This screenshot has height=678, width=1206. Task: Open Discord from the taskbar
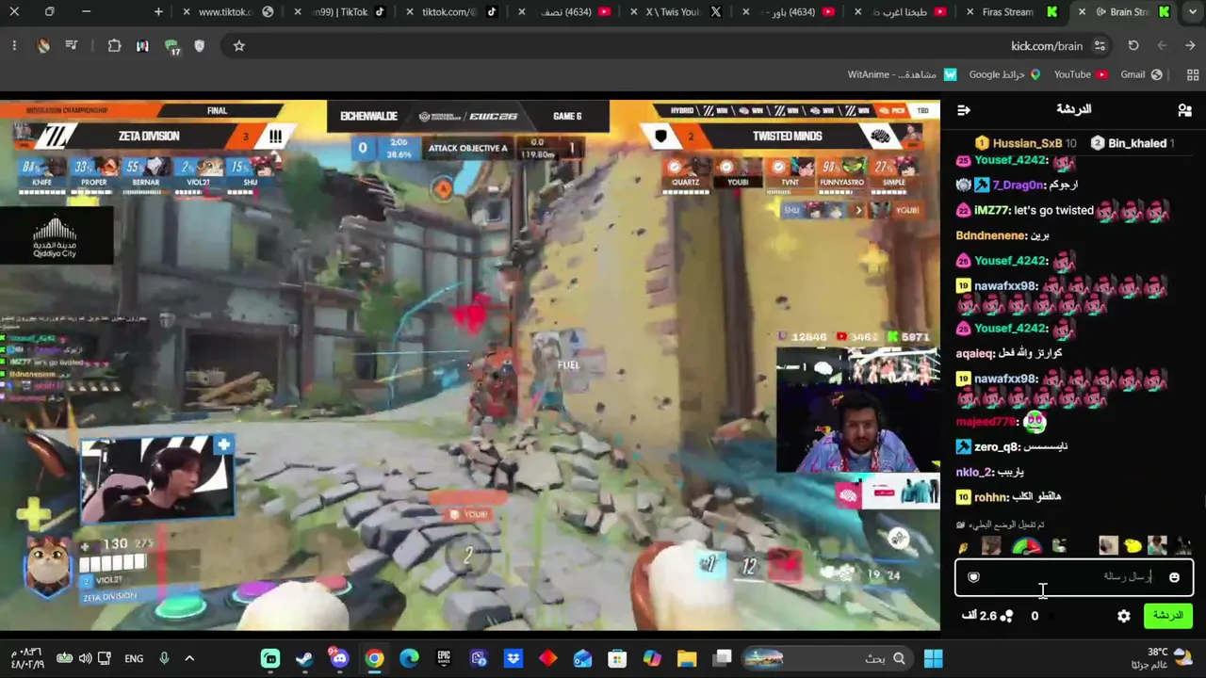(339, 658)
